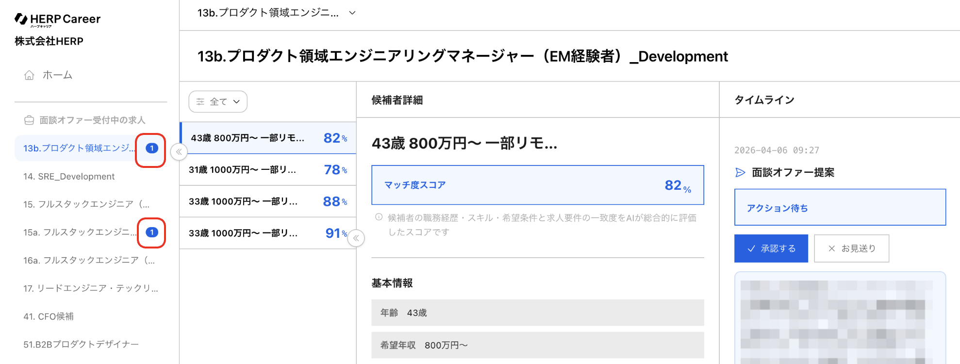Select the 33歳 candidate scoring 88%

(x=268, y=201)
